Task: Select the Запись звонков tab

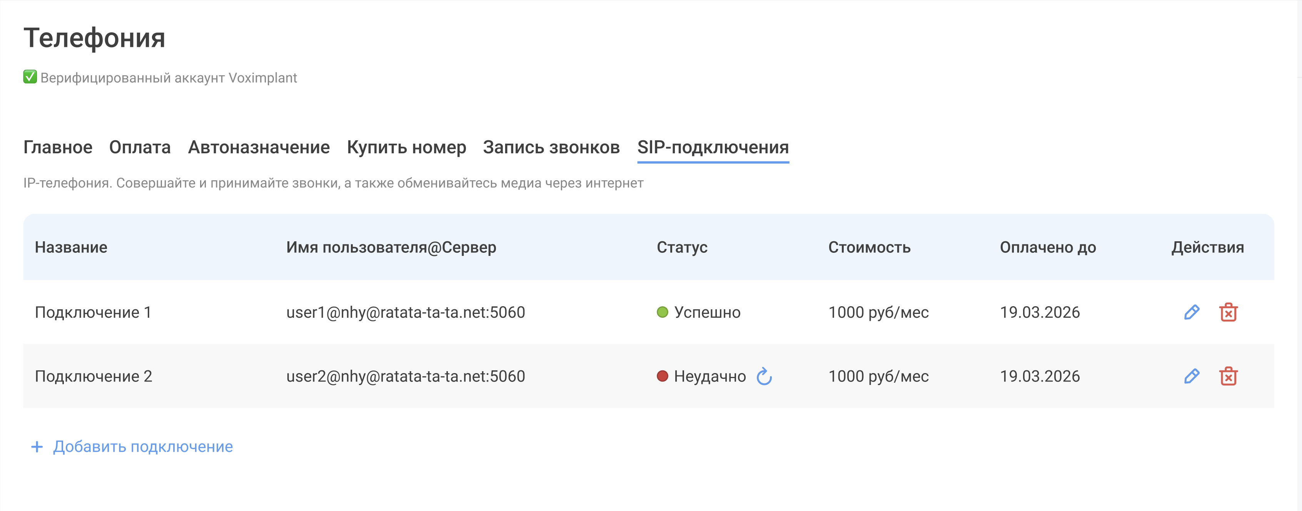Action: point(551,147)
